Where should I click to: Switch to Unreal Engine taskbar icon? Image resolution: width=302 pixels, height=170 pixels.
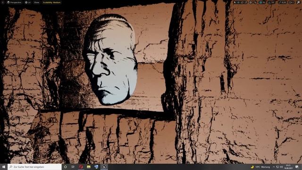(104, 167)
